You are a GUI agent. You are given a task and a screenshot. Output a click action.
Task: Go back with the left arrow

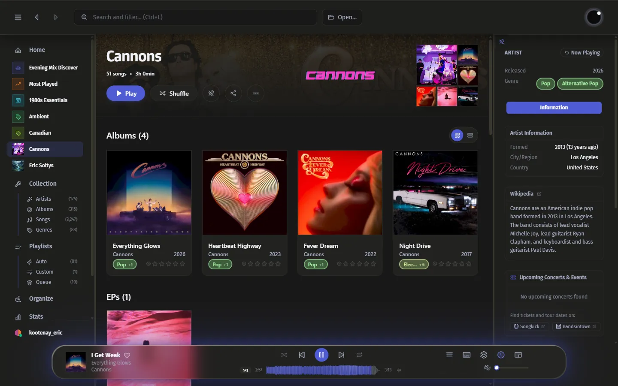click(37, 17)
